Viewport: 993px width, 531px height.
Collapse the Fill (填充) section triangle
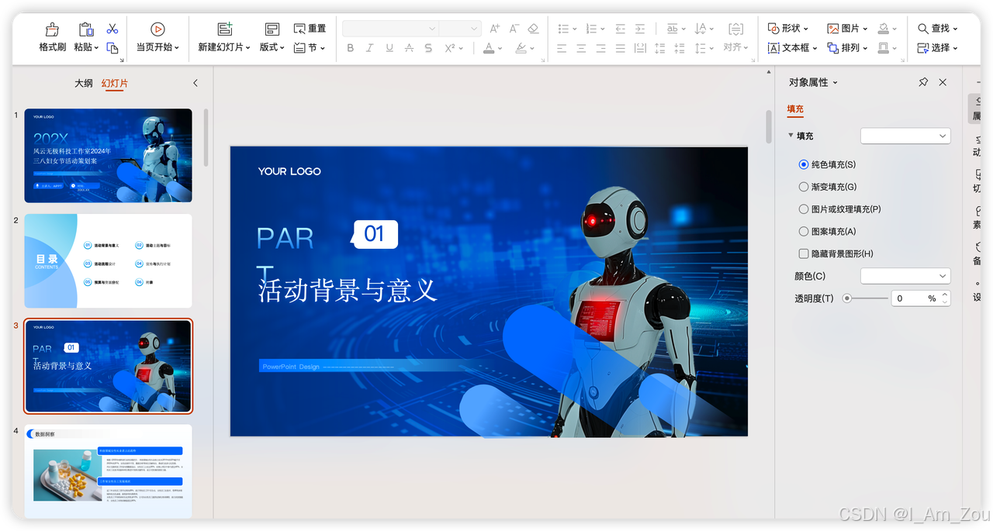pos(791,136)
